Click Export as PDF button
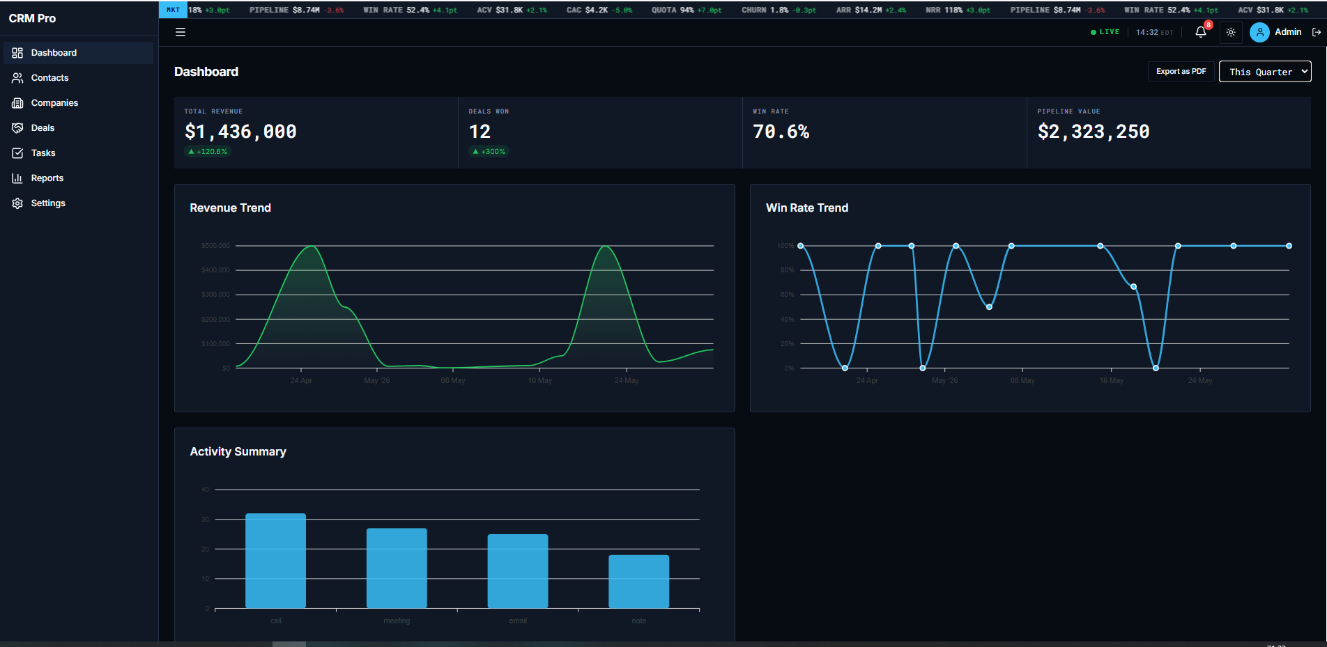Viewport: 1327px width, 647px height. (x=1181, y=71)
